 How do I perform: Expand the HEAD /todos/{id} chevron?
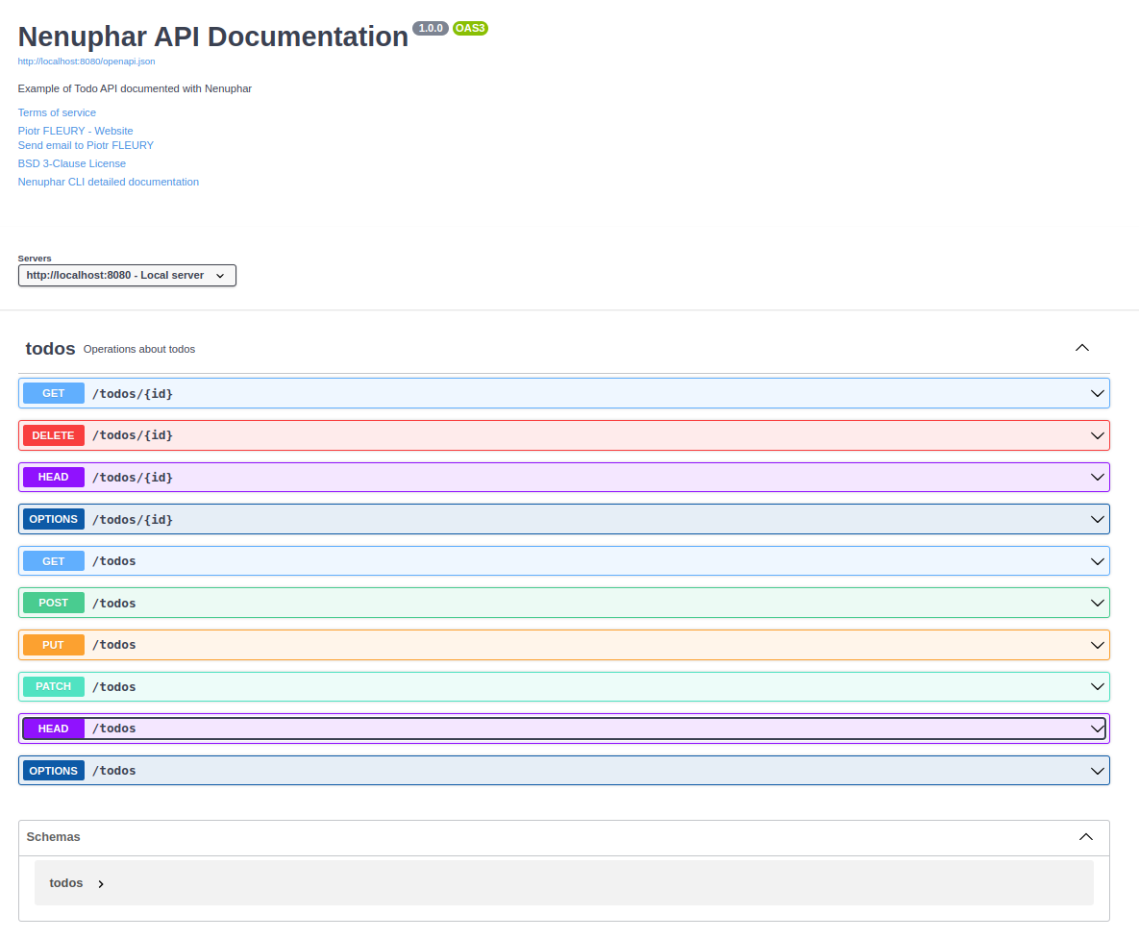pos(1097,477)
